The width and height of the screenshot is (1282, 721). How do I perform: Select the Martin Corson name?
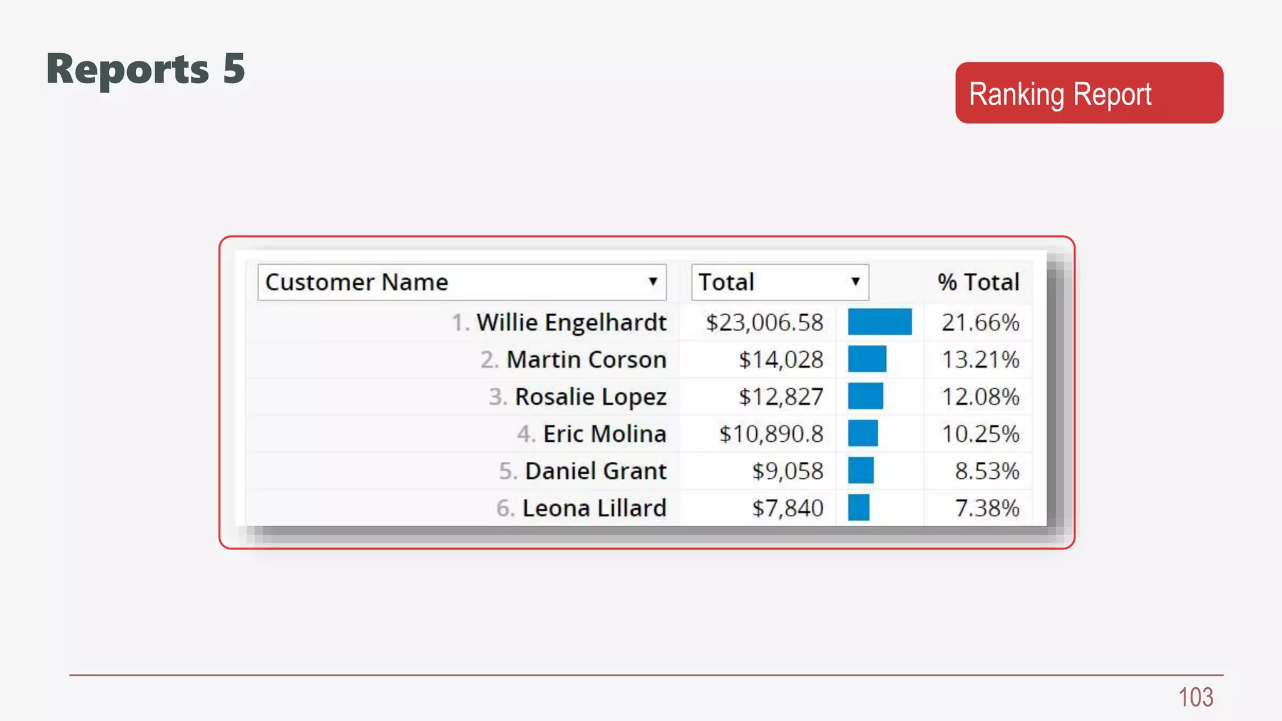(586, 360)
